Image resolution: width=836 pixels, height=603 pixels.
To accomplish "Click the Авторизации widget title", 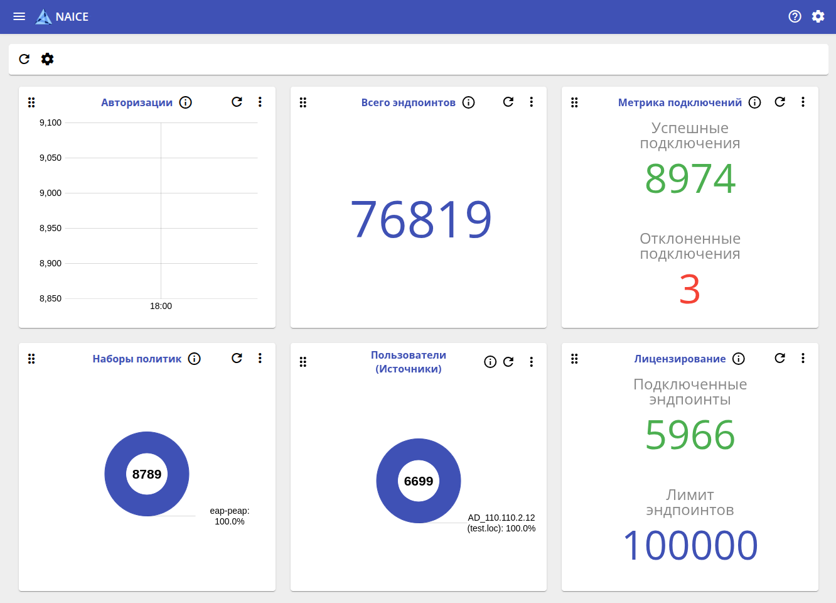I will [x=137, y=102].
